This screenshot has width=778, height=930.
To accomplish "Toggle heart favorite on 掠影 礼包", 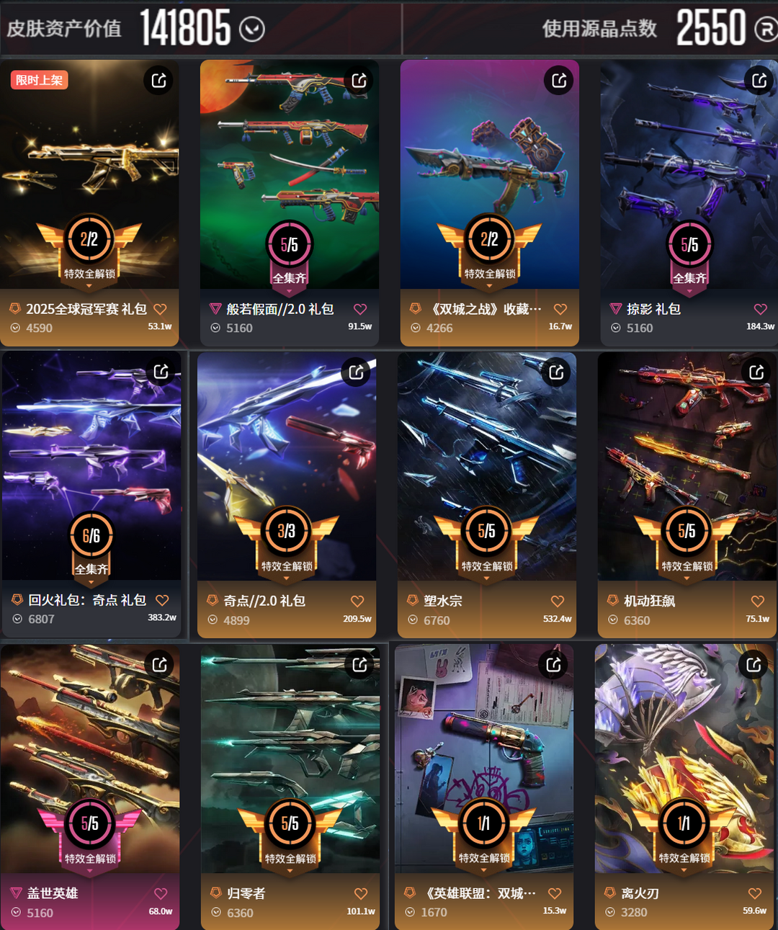I will coord(761,309).
